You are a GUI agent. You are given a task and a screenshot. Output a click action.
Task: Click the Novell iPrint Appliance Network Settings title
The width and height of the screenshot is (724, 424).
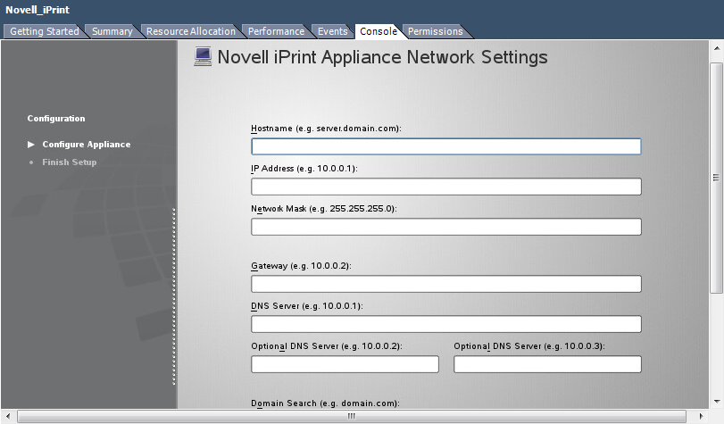(x=382, y=57)
